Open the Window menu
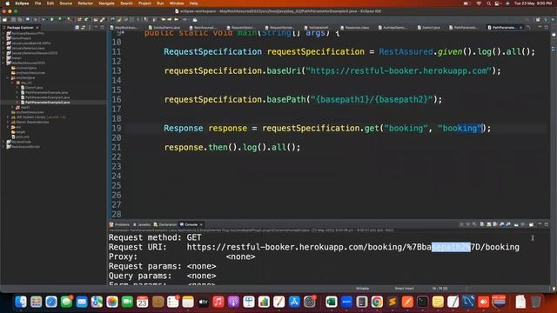The width and height of the screenshot is (557, 313). pos(177,3)
